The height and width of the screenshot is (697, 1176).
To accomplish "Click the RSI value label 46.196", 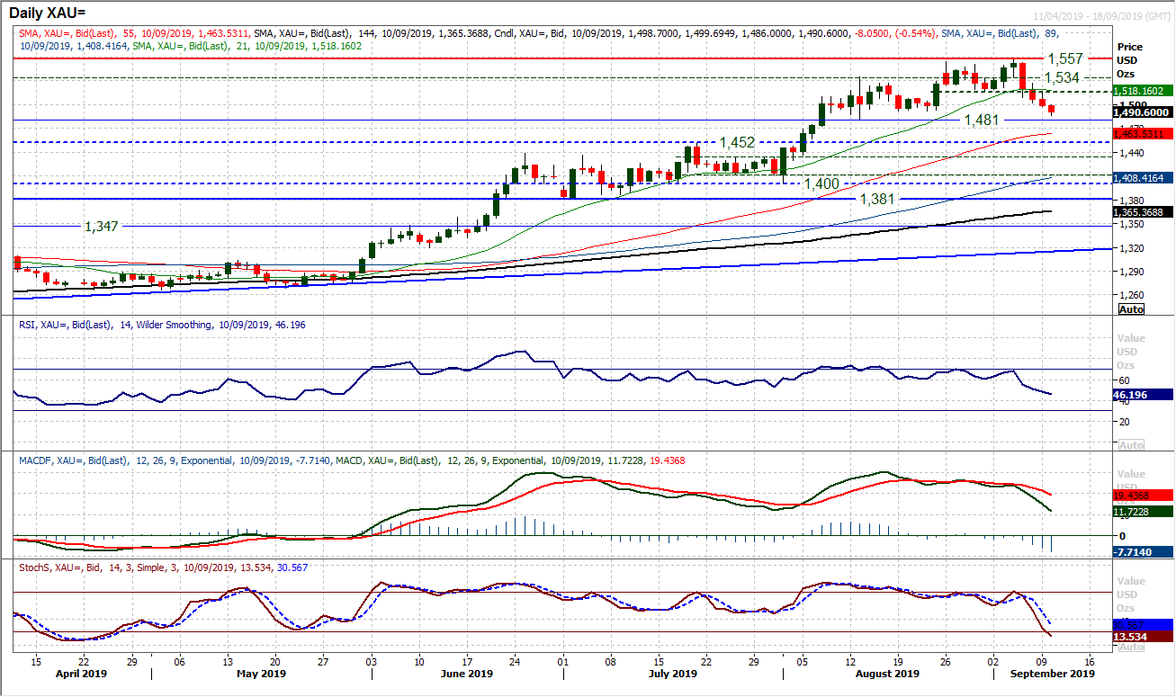I will [1143, 394].
